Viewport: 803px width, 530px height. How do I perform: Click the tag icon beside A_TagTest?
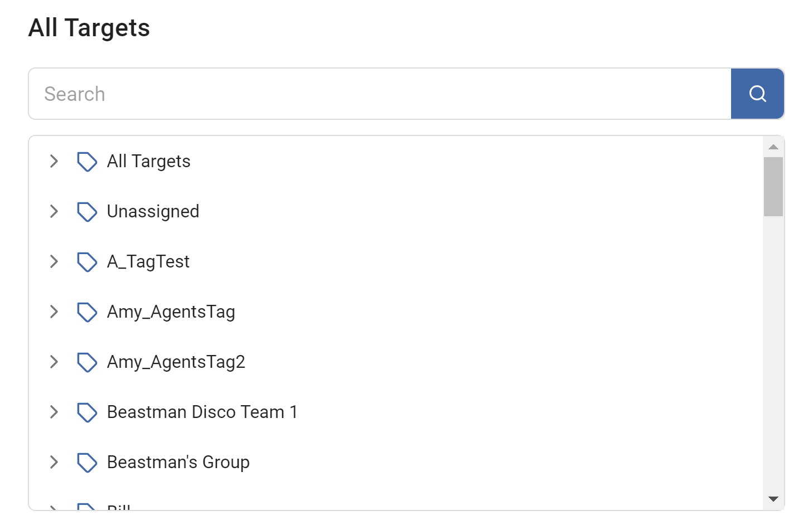coord(87,262)
